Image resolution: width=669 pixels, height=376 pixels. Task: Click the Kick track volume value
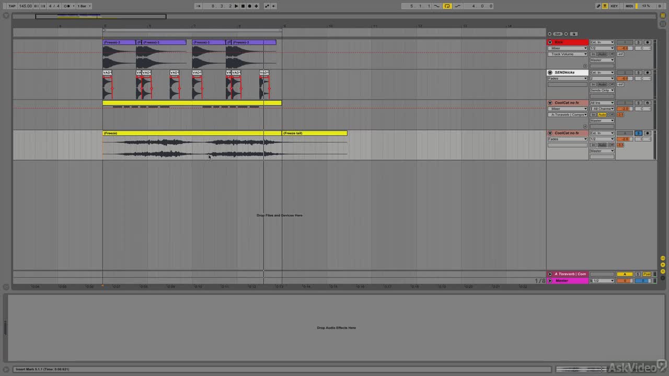pyautogui.click(x=625, y=48)
